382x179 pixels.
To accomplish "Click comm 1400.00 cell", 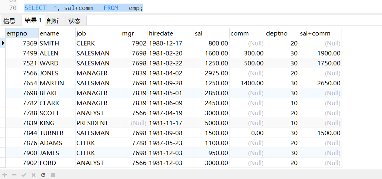I will coord(247,83).
